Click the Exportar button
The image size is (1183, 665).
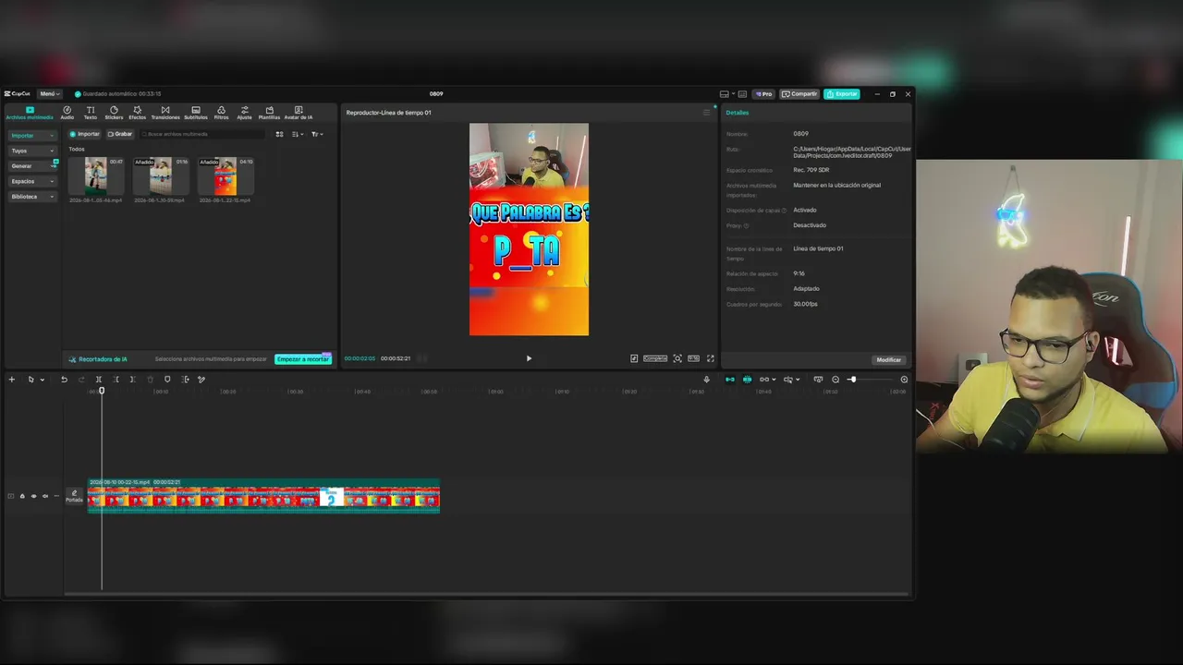[842, 93]
